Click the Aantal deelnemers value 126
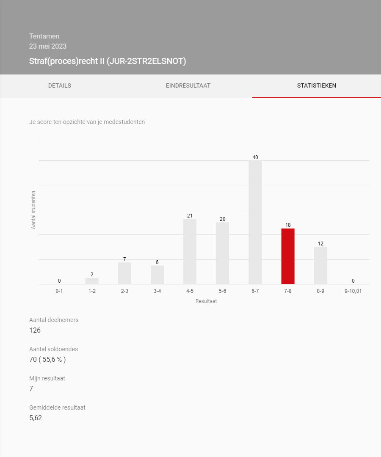This screenshot has height=457, width=381. click(x=35, y=330)
